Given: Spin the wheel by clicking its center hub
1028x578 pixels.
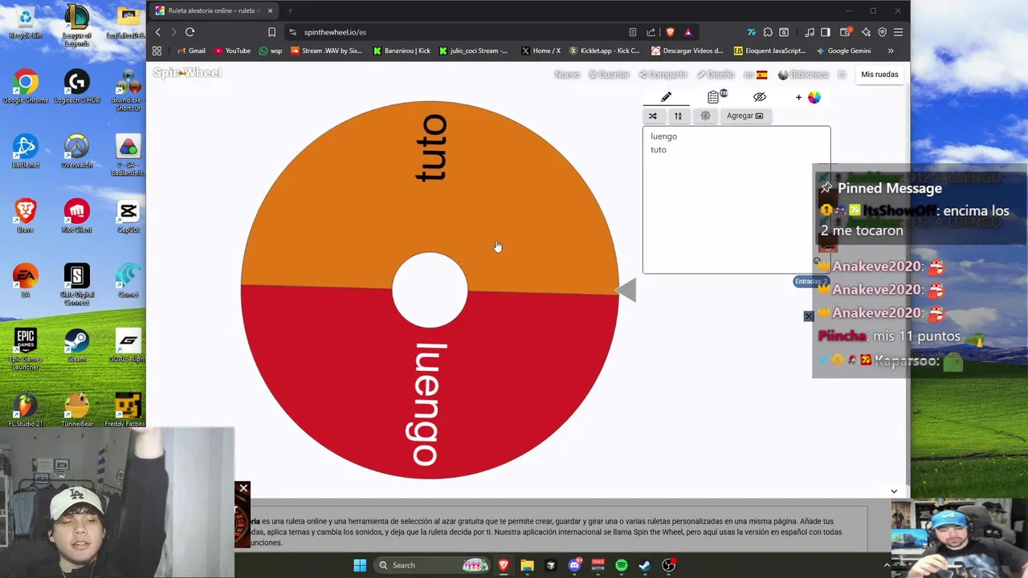Looking at the screenshot, I should coord(430,290).
